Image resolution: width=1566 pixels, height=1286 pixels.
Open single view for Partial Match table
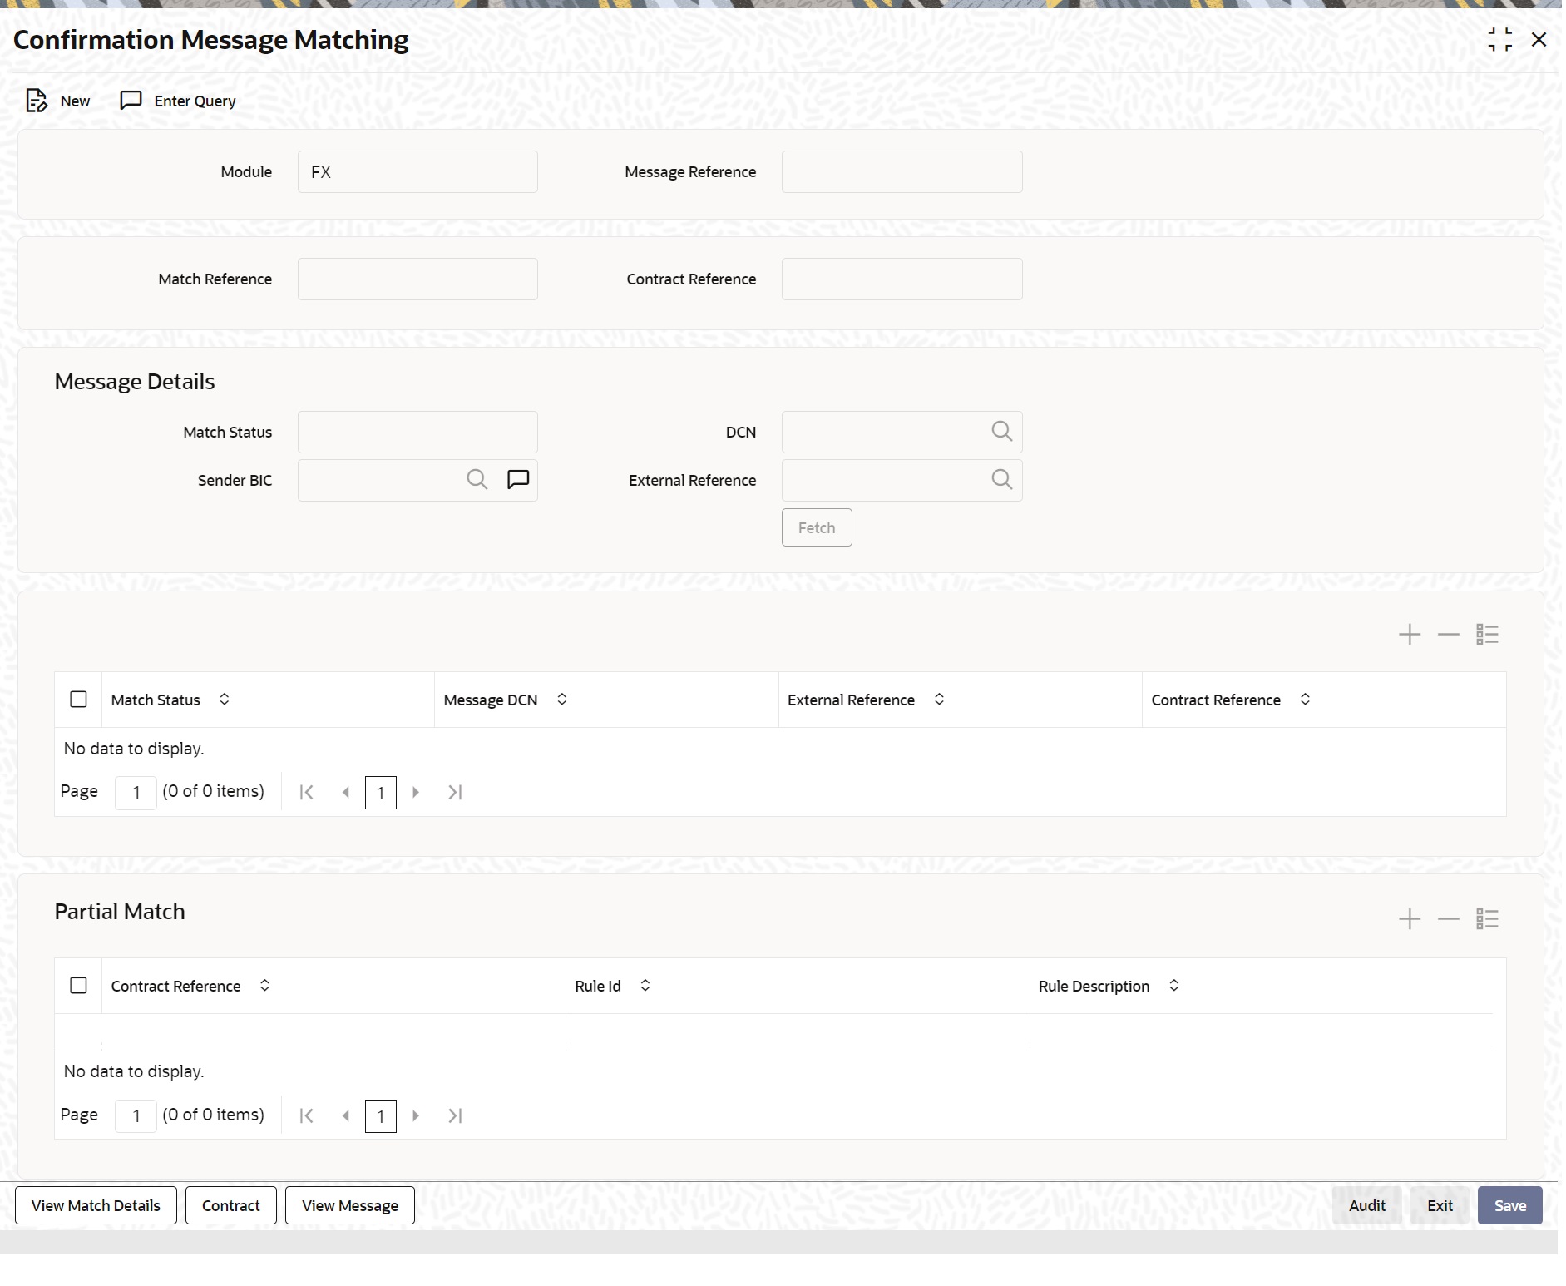point(1488,919)
